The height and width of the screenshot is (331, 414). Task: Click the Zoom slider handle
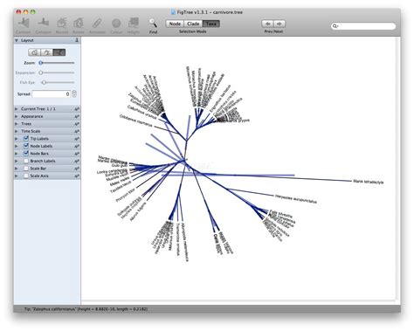coord(41,63)
